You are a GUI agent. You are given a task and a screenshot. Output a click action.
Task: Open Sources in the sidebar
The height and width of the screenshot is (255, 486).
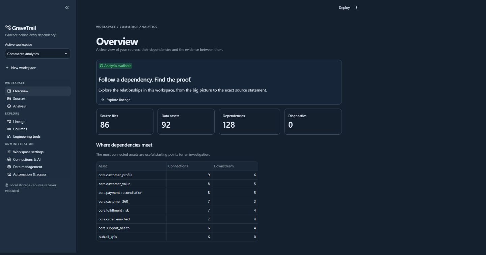[x=38, y=99]
